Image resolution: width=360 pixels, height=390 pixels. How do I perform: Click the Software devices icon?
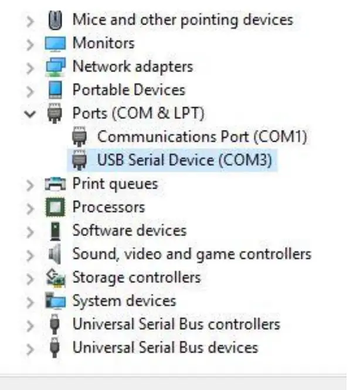55,231
